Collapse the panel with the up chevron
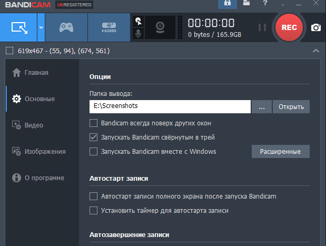326x246 pixels. [316, 51]
